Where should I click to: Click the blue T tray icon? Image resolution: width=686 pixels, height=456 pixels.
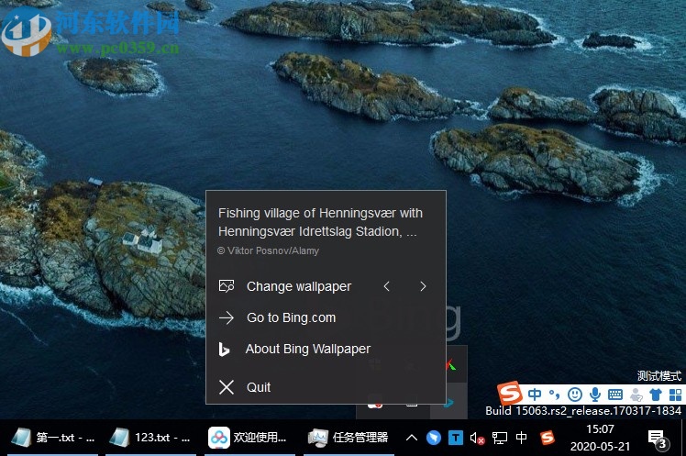(456, 438)
